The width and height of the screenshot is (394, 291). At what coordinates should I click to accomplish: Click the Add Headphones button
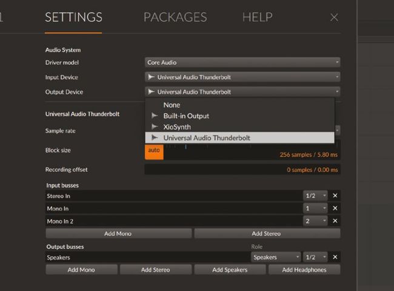304,270
